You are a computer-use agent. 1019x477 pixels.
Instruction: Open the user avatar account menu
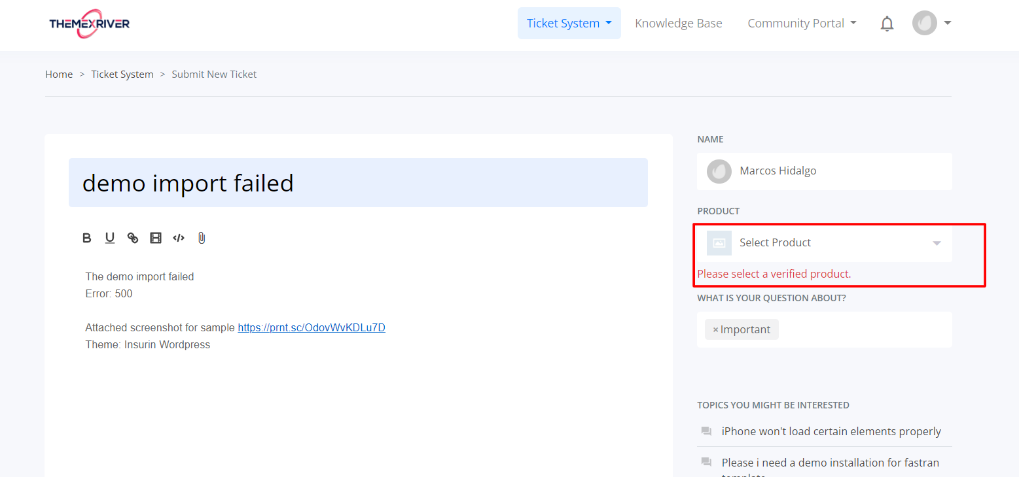click(931, 24)
